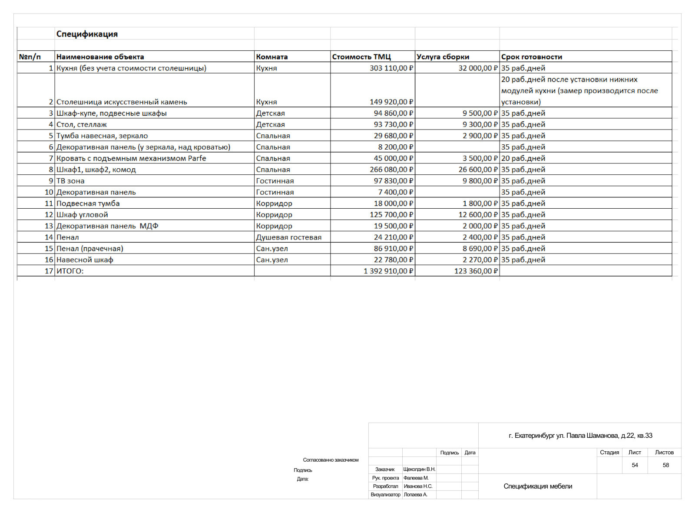Select the "Стадия" label in the title block

609,453
